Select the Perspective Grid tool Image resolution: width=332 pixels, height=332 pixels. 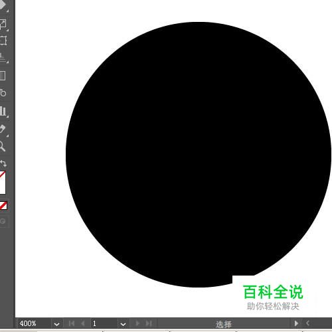pyautogui.click(x=3, y=58)
